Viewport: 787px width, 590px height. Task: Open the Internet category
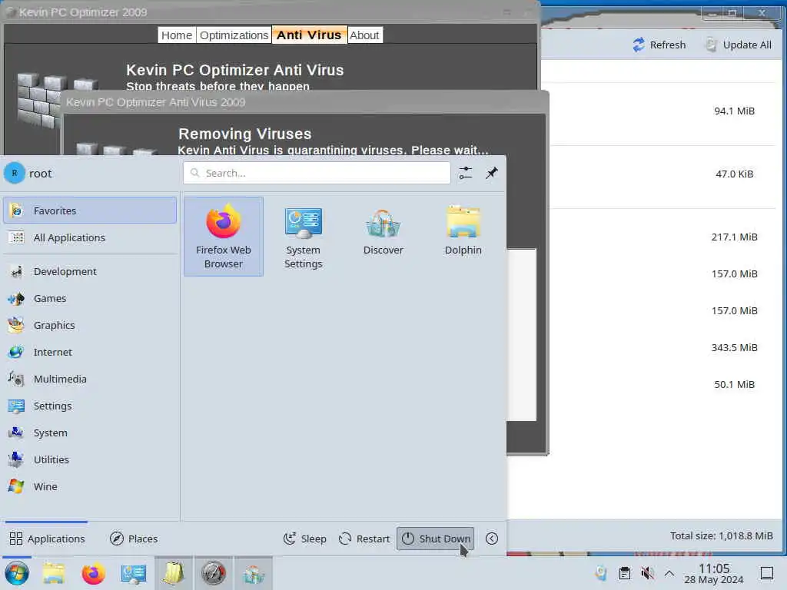click(x=90, y=352)
